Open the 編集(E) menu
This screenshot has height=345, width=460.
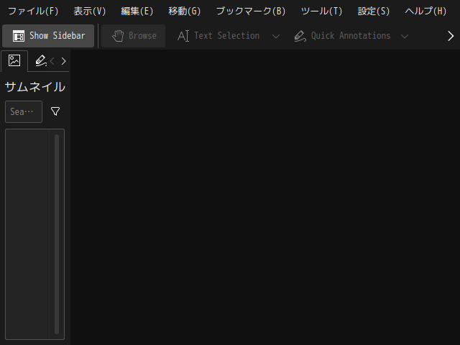click(137, 11)
